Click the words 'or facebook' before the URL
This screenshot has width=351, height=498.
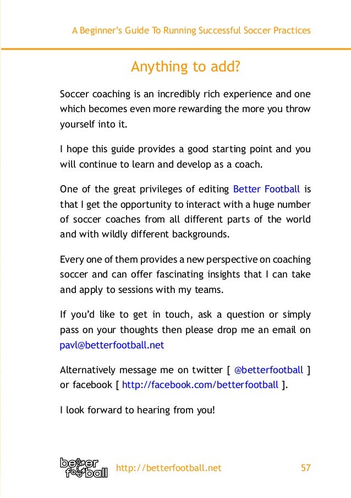(x=85, y=385)
